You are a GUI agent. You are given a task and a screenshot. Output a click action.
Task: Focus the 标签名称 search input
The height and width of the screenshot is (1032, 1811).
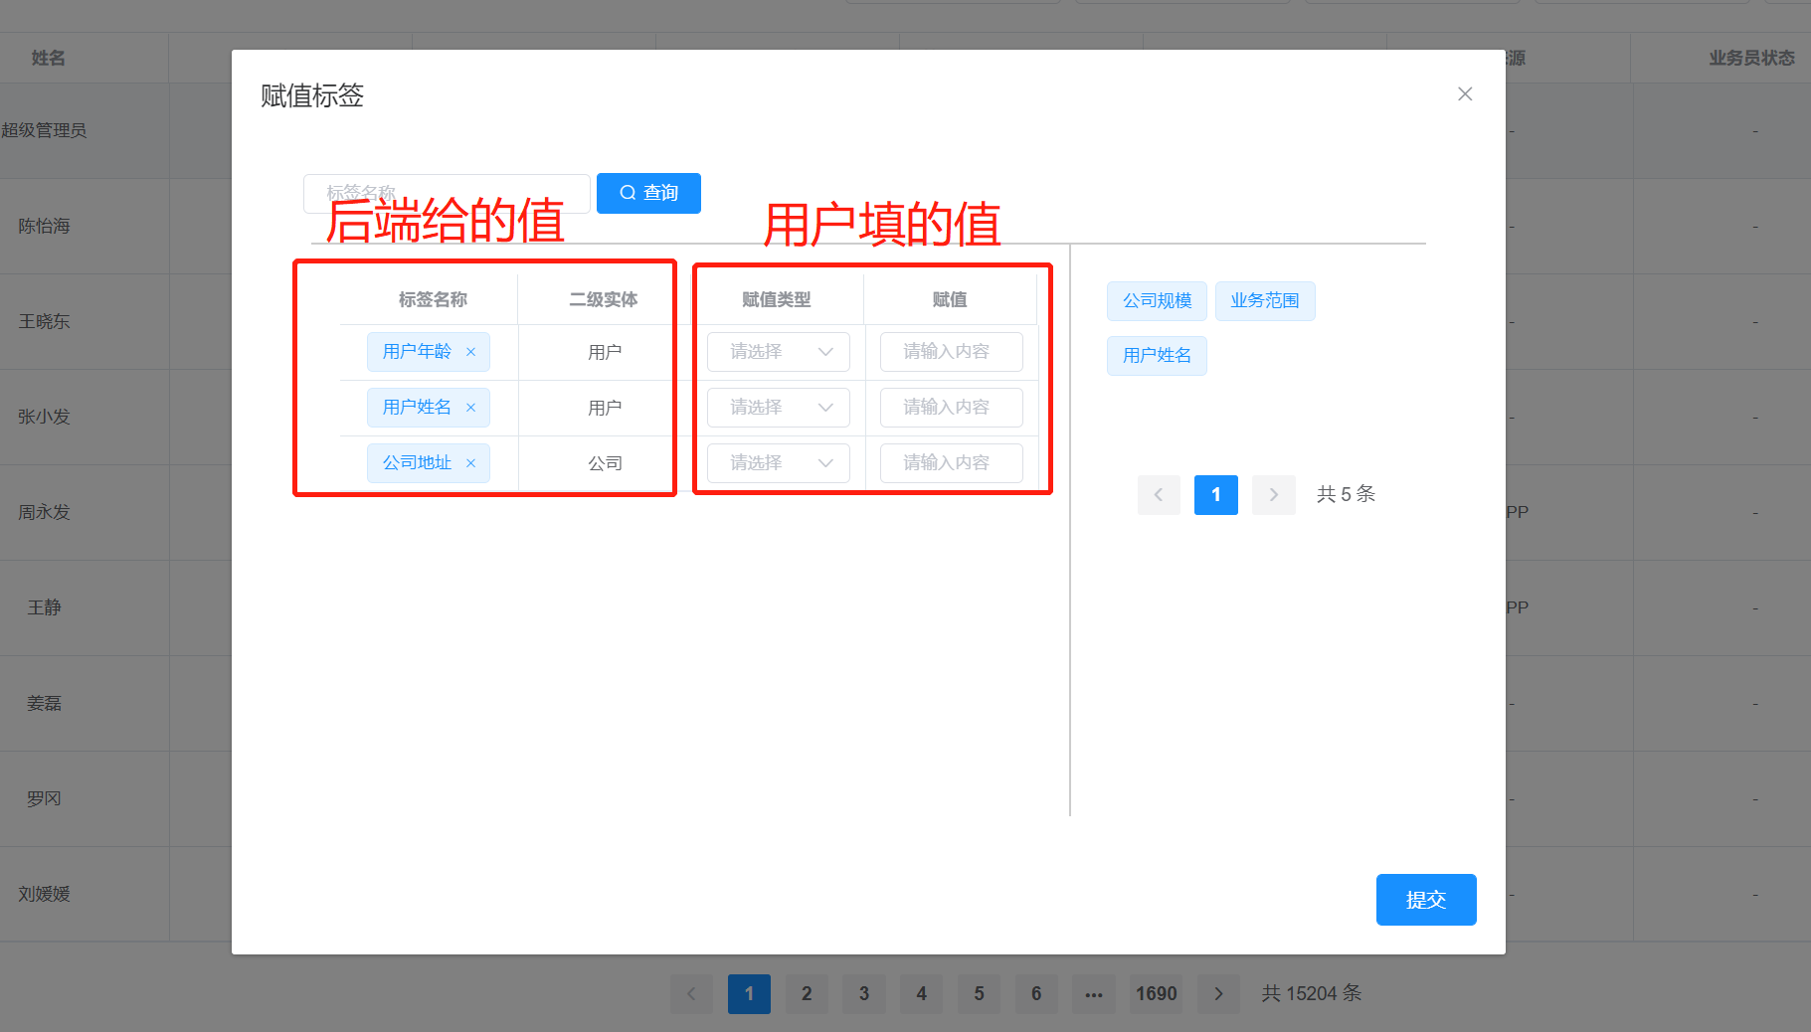pos(447,193)
